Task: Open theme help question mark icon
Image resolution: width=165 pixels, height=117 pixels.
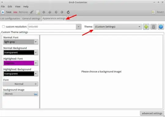Action: click(x=161, y=27)
